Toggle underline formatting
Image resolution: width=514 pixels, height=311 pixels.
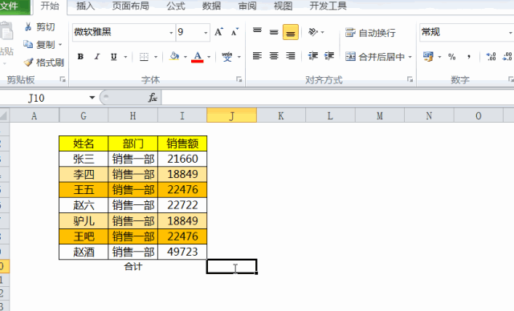point(114,57)
